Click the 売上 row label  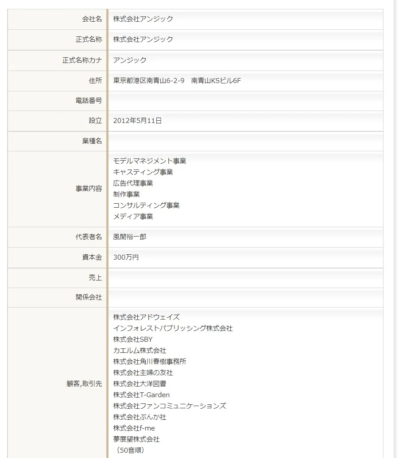(96, 278)
